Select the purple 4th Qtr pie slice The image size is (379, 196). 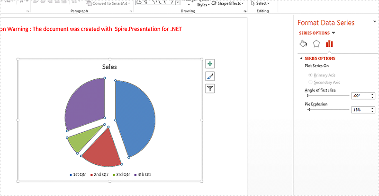coord(88,103)
